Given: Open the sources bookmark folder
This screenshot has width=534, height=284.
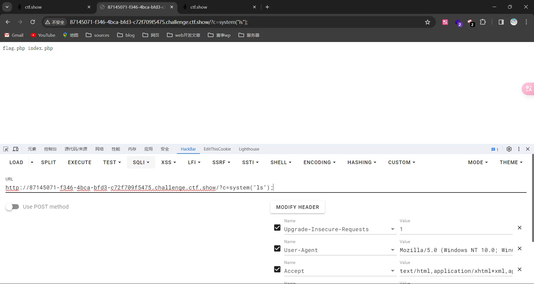Looking at the screenshot, I should point(98,35).
